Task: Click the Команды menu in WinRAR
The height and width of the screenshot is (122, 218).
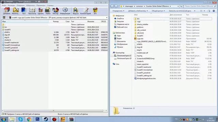Action: click(11, 5)
